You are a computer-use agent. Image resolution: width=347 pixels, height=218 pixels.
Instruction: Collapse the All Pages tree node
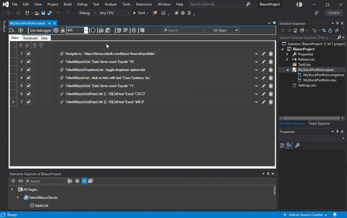[x=12, y=189]
